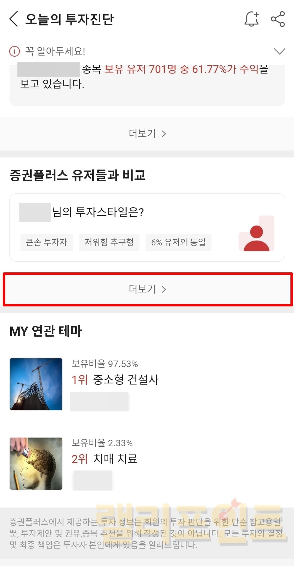Tap the share icon

tap(278, 19)
